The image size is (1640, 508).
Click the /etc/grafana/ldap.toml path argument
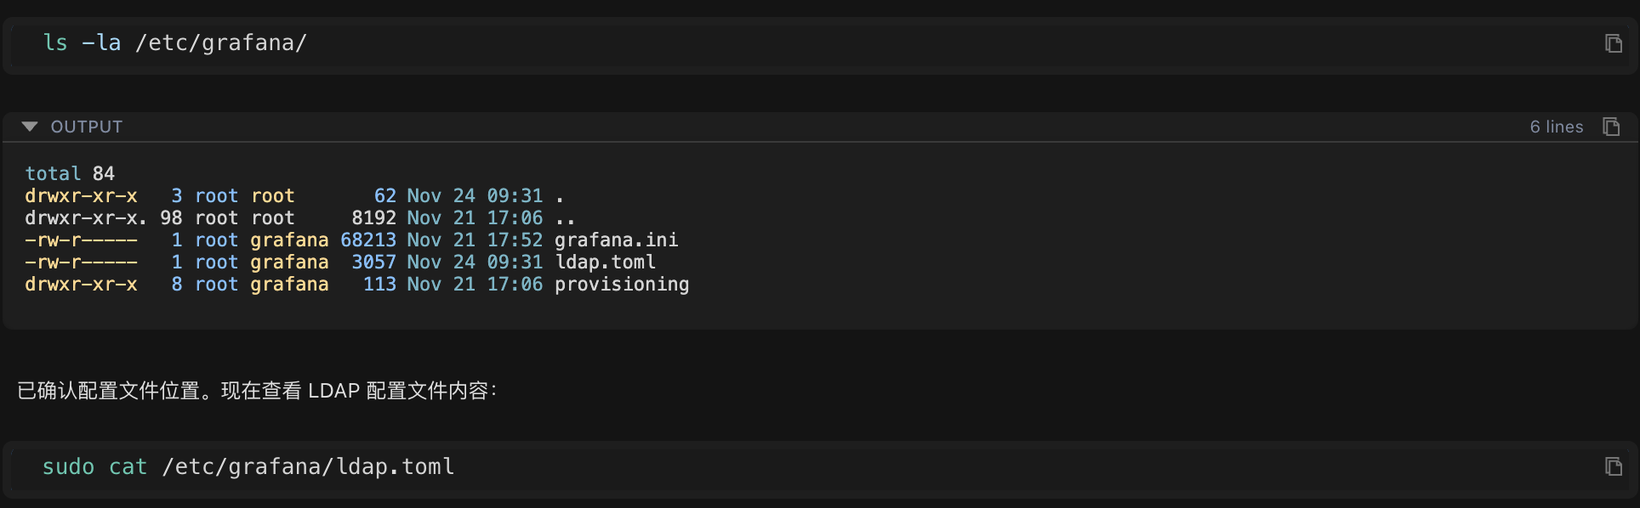point(308,467)
